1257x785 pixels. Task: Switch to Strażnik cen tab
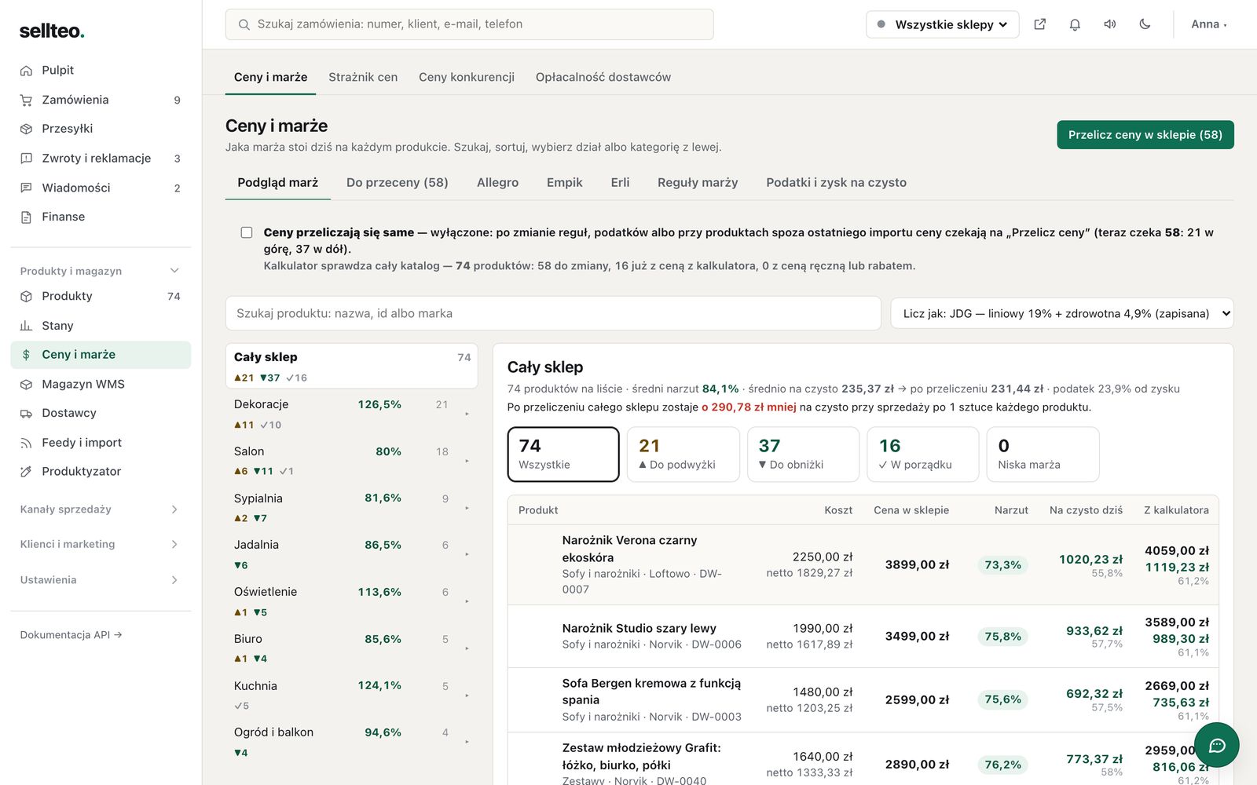click(363, 77)
